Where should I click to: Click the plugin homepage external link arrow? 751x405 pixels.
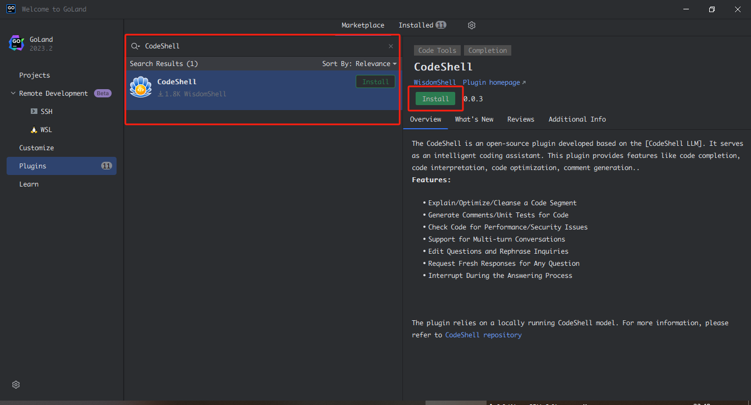pos(524,83)
